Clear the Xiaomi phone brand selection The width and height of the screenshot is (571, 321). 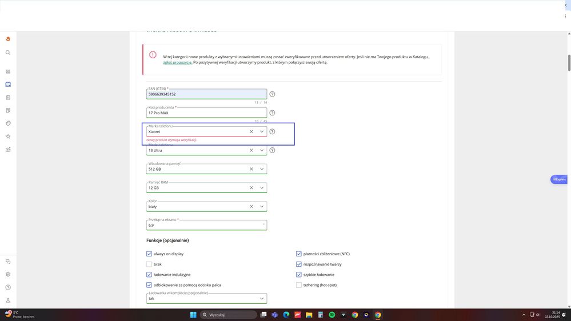[x=251, y=131]
